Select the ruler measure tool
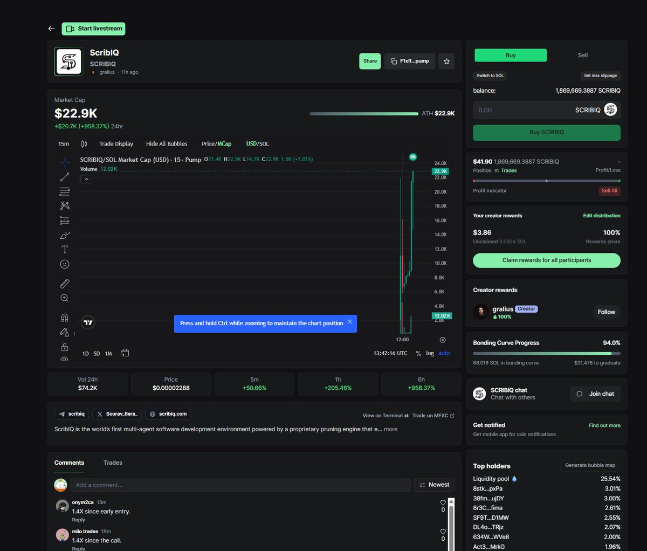Viewport: 647px width, 551px height. pos(65,284)
